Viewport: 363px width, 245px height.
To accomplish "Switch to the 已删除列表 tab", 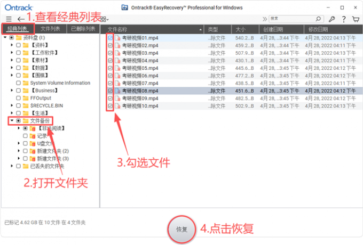I will point(83,29).
